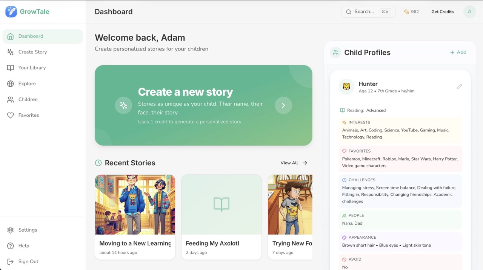Screen dimensions: 483x270
Task: Select Create Story in the sidebar
Action: (33, 52)
